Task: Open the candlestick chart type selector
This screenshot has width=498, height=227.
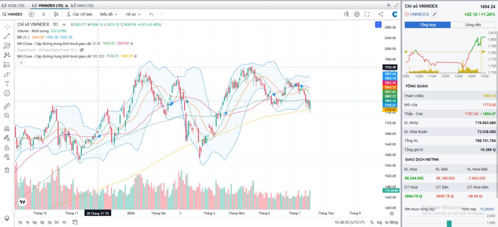Action: click(x=56, y=14)
